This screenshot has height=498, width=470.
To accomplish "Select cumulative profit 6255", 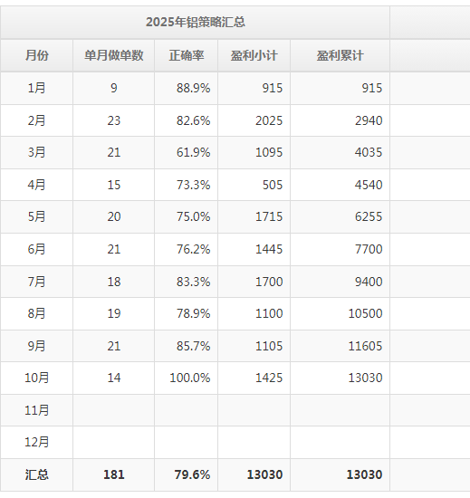I will (369, 216).
